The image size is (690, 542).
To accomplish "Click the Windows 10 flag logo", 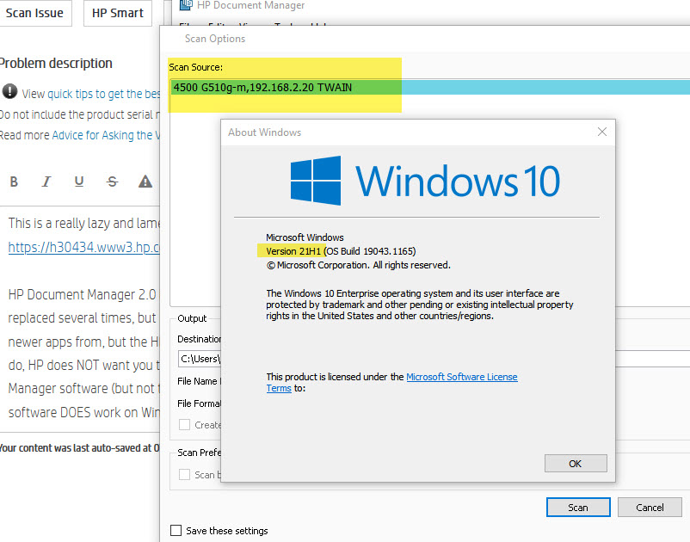I will (x=317, y=180).
